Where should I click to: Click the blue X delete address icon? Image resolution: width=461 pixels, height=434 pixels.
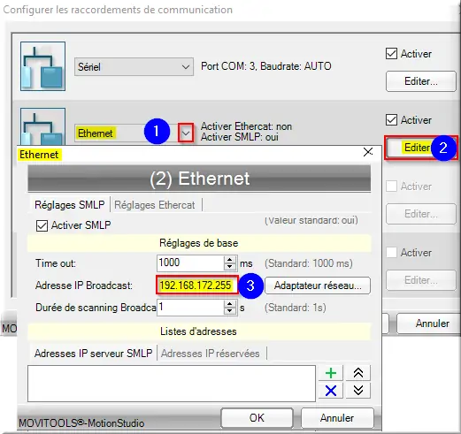tap(331, 391)
